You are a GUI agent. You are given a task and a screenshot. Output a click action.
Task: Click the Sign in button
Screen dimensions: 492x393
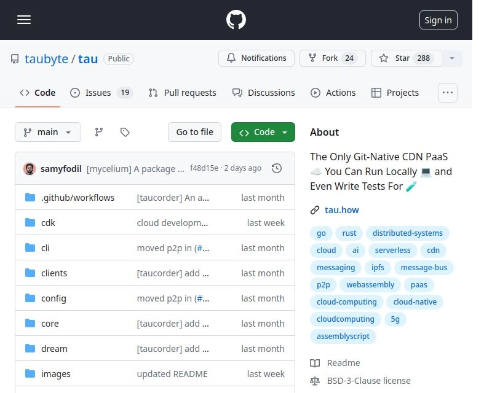point(438,20)
